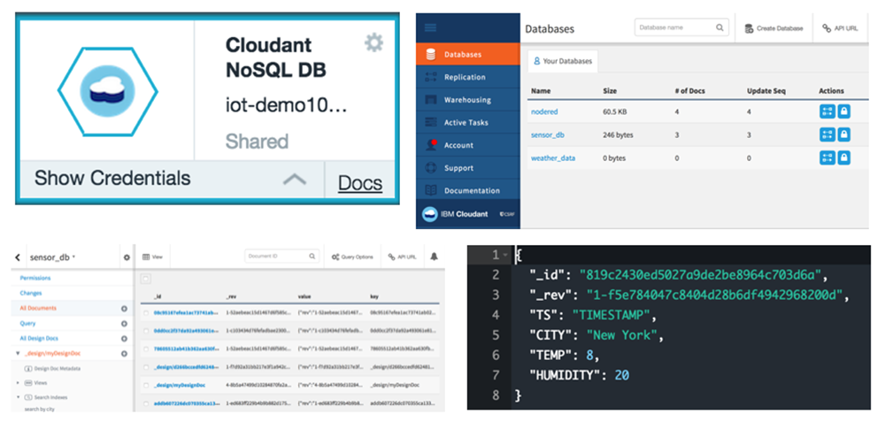
Task: Tick the checkbox of the first document row
Action: tap(145, 313)
